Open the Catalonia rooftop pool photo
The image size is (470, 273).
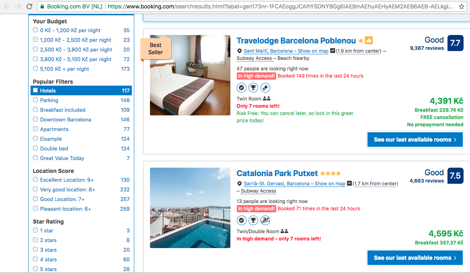click(x=190, y=208)
